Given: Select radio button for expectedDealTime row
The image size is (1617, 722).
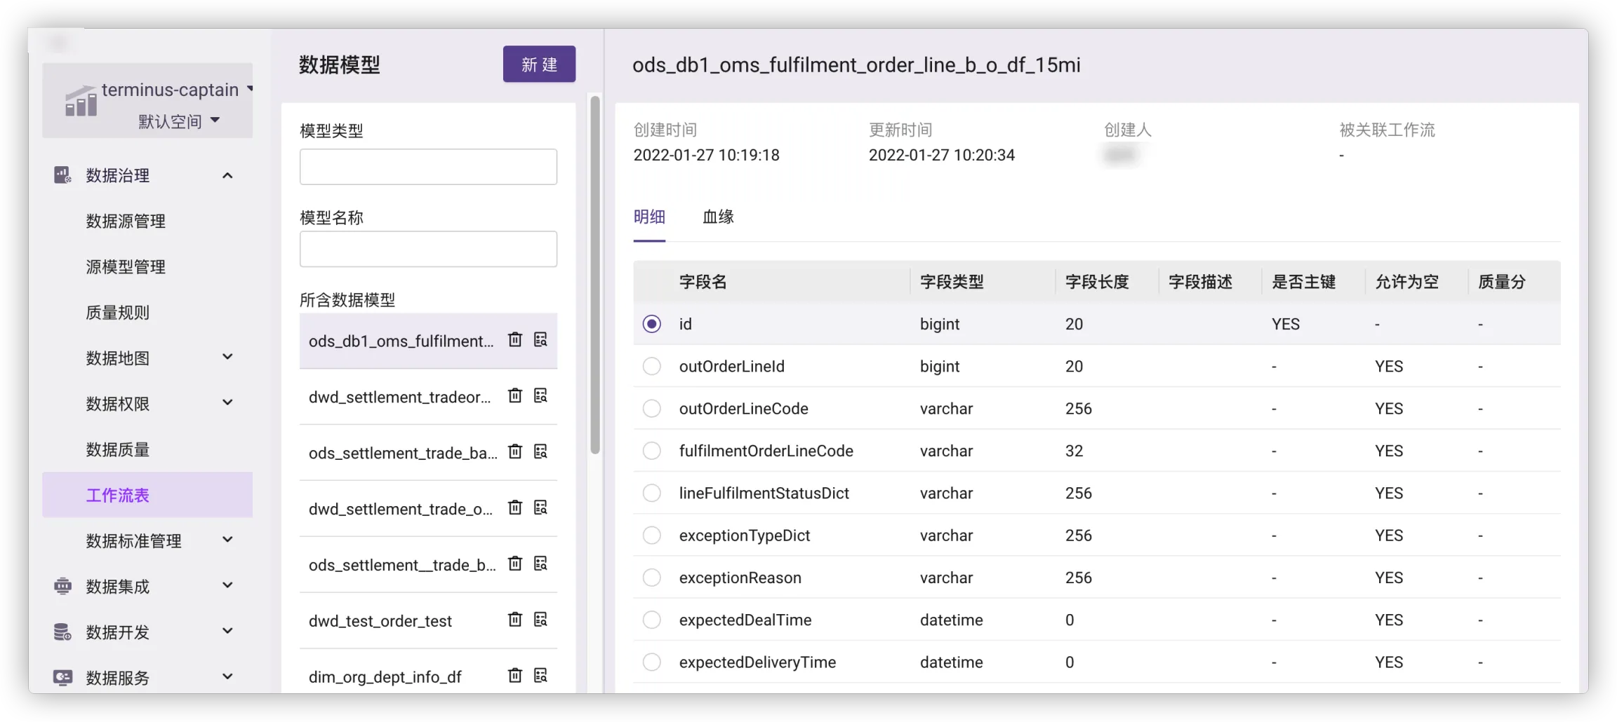Looking at the screenshot, I should click(652, 620).
